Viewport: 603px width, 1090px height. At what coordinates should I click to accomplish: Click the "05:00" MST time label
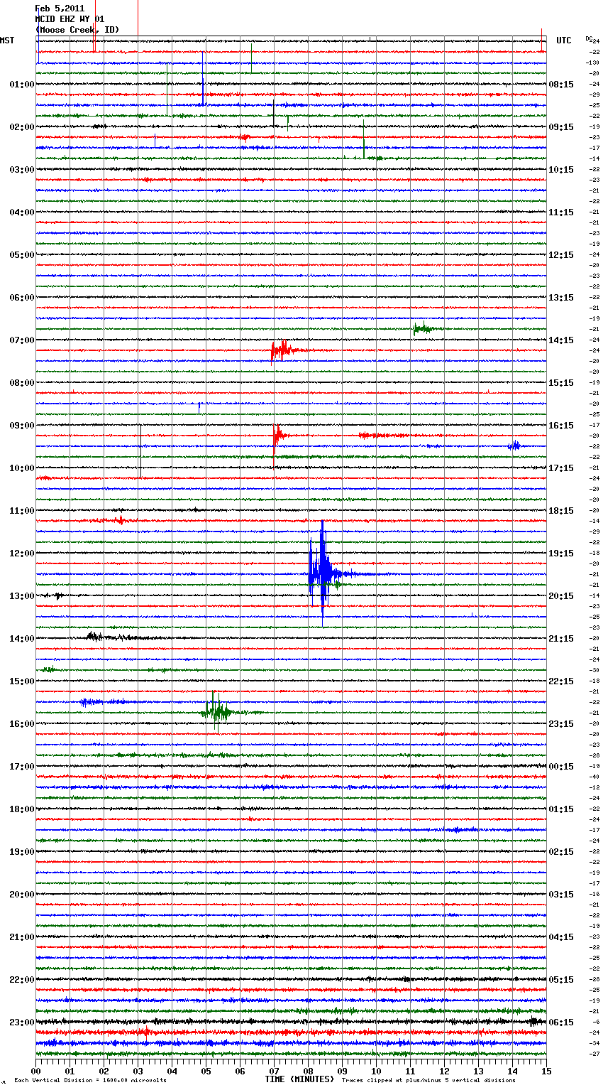22,255
